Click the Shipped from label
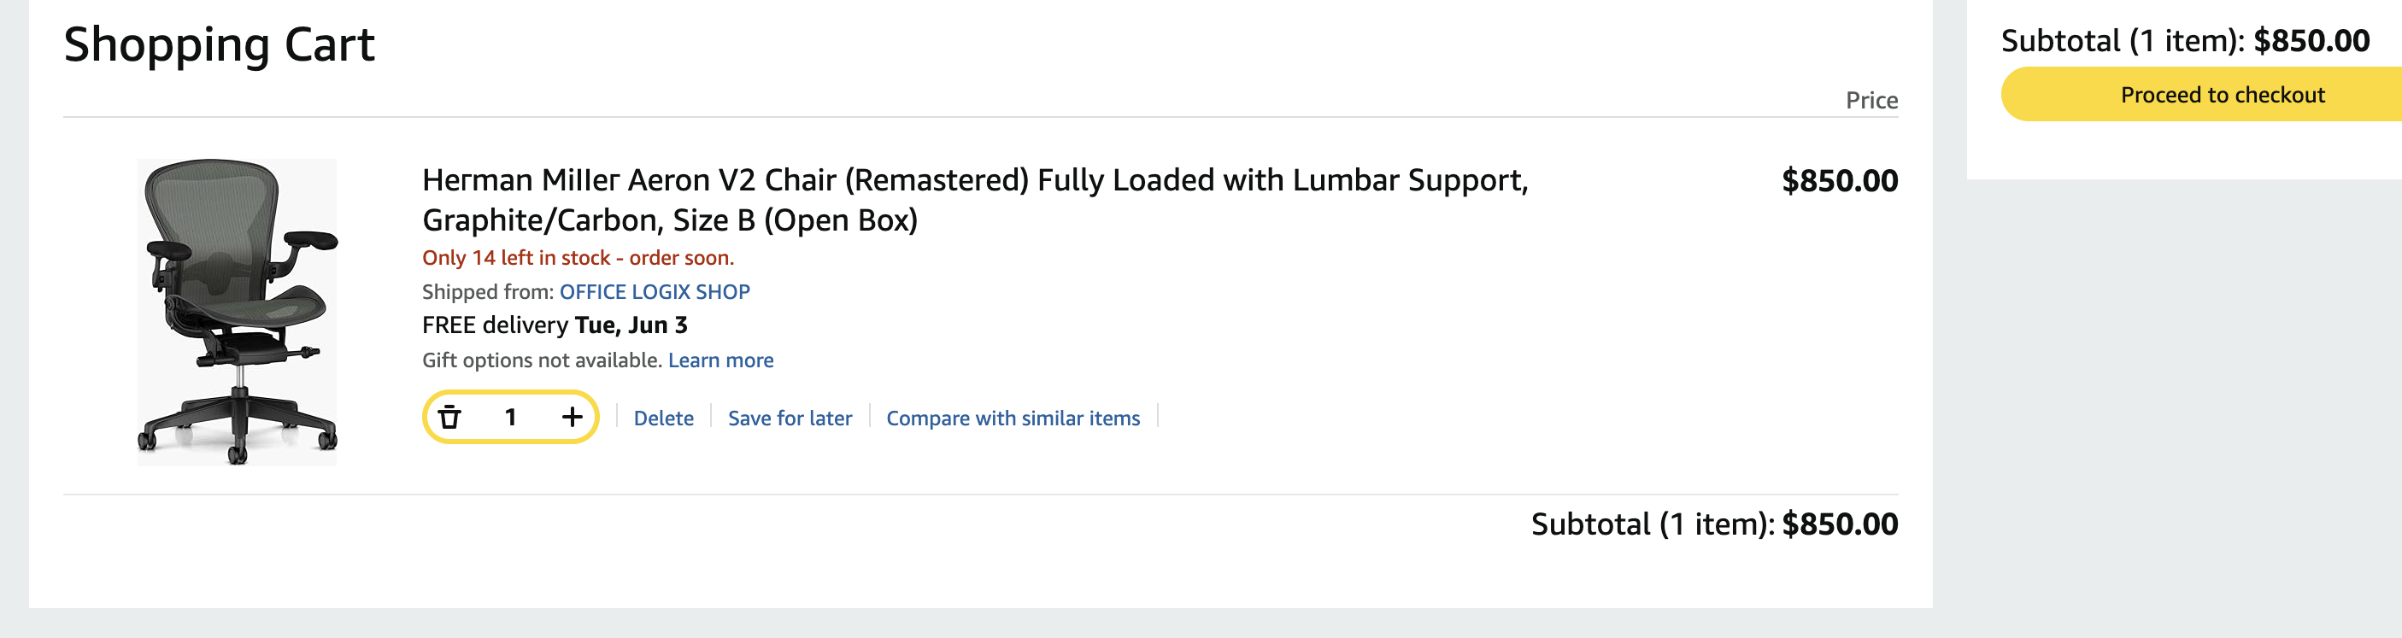2402x638 pixels. click(487, 291)
